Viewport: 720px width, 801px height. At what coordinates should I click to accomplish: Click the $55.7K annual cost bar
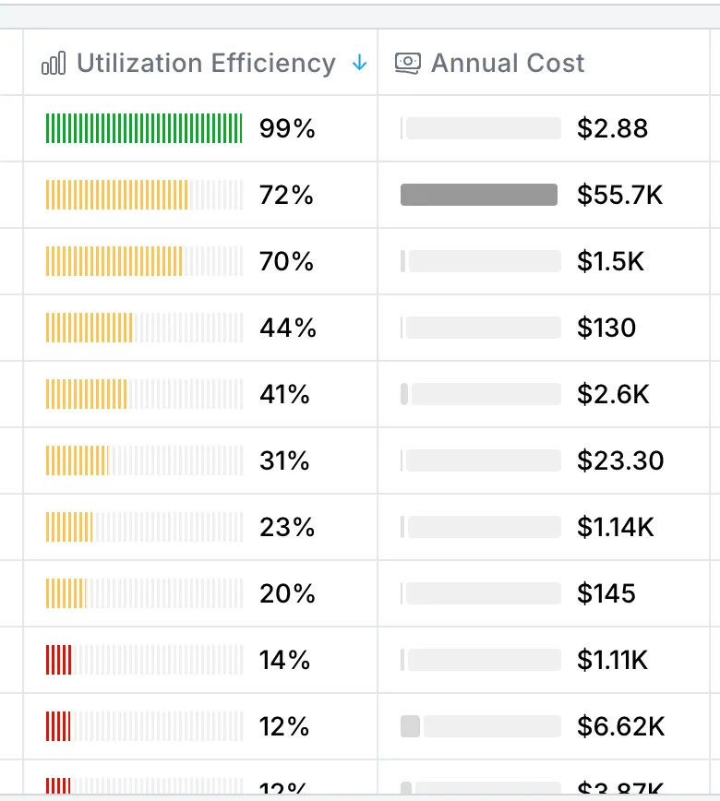point(480,195)
